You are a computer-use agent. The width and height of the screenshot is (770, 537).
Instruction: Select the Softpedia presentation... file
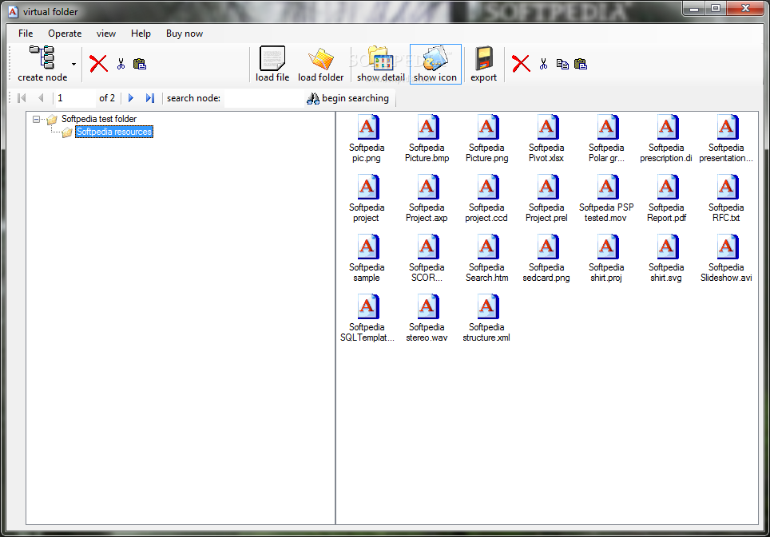coord(726,138)
